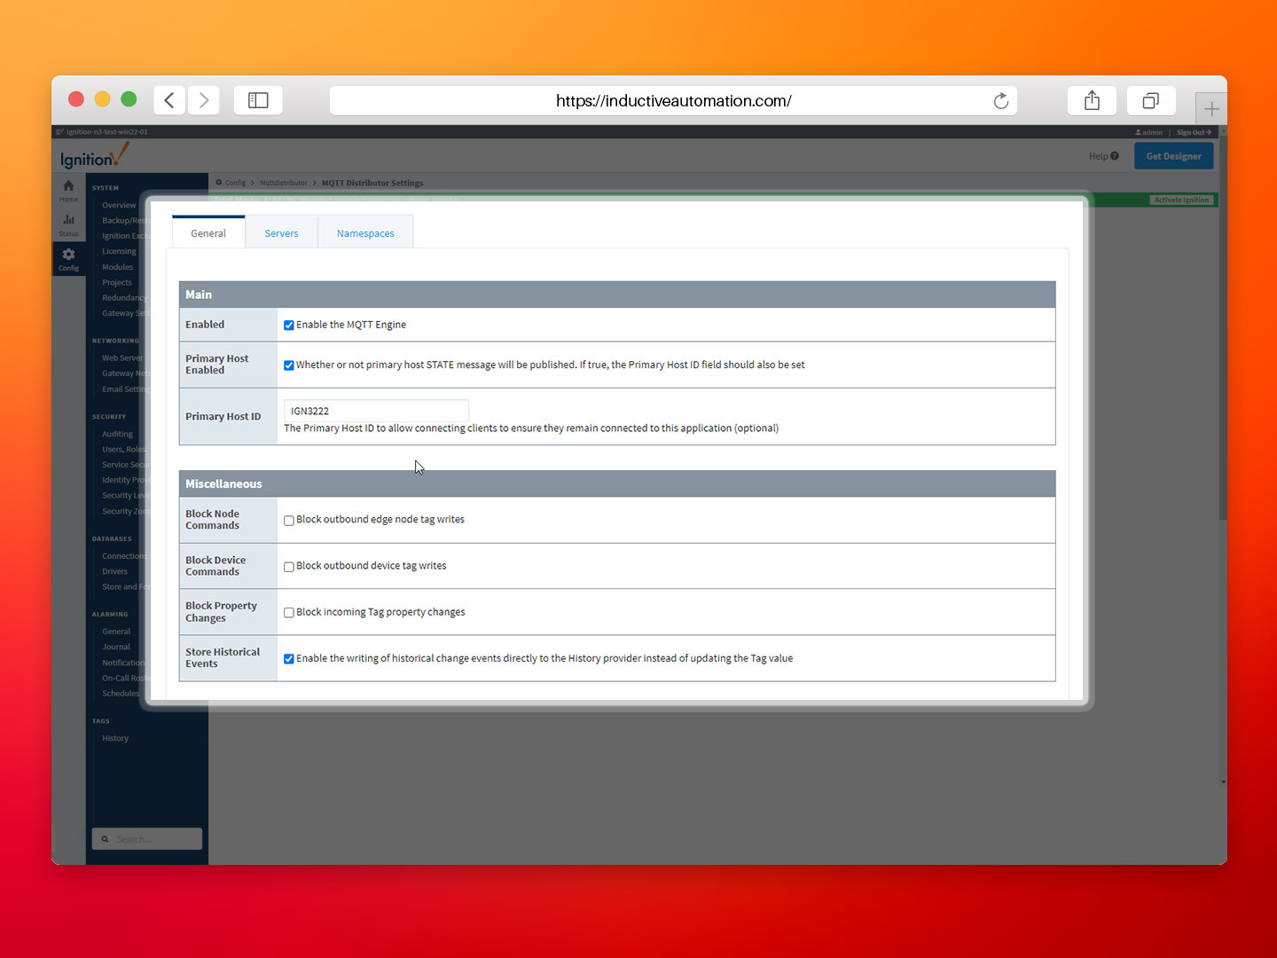
Task: Enable Block outbound edge node tag writes
Action: 289,521
